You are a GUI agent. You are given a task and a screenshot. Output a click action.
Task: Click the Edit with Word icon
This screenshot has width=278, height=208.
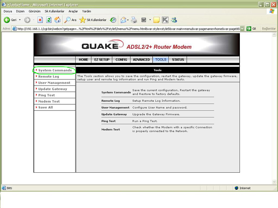point(144,20)
